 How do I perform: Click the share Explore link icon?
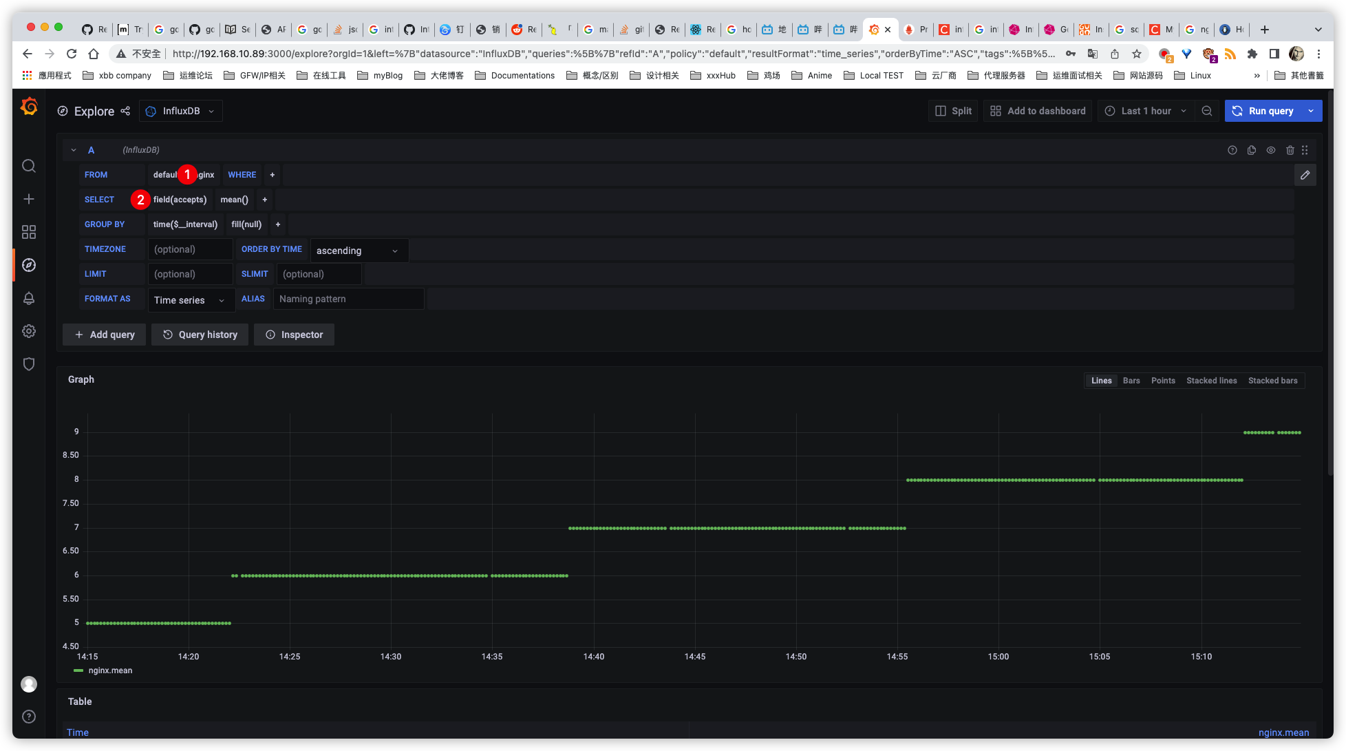pos(125,111)
